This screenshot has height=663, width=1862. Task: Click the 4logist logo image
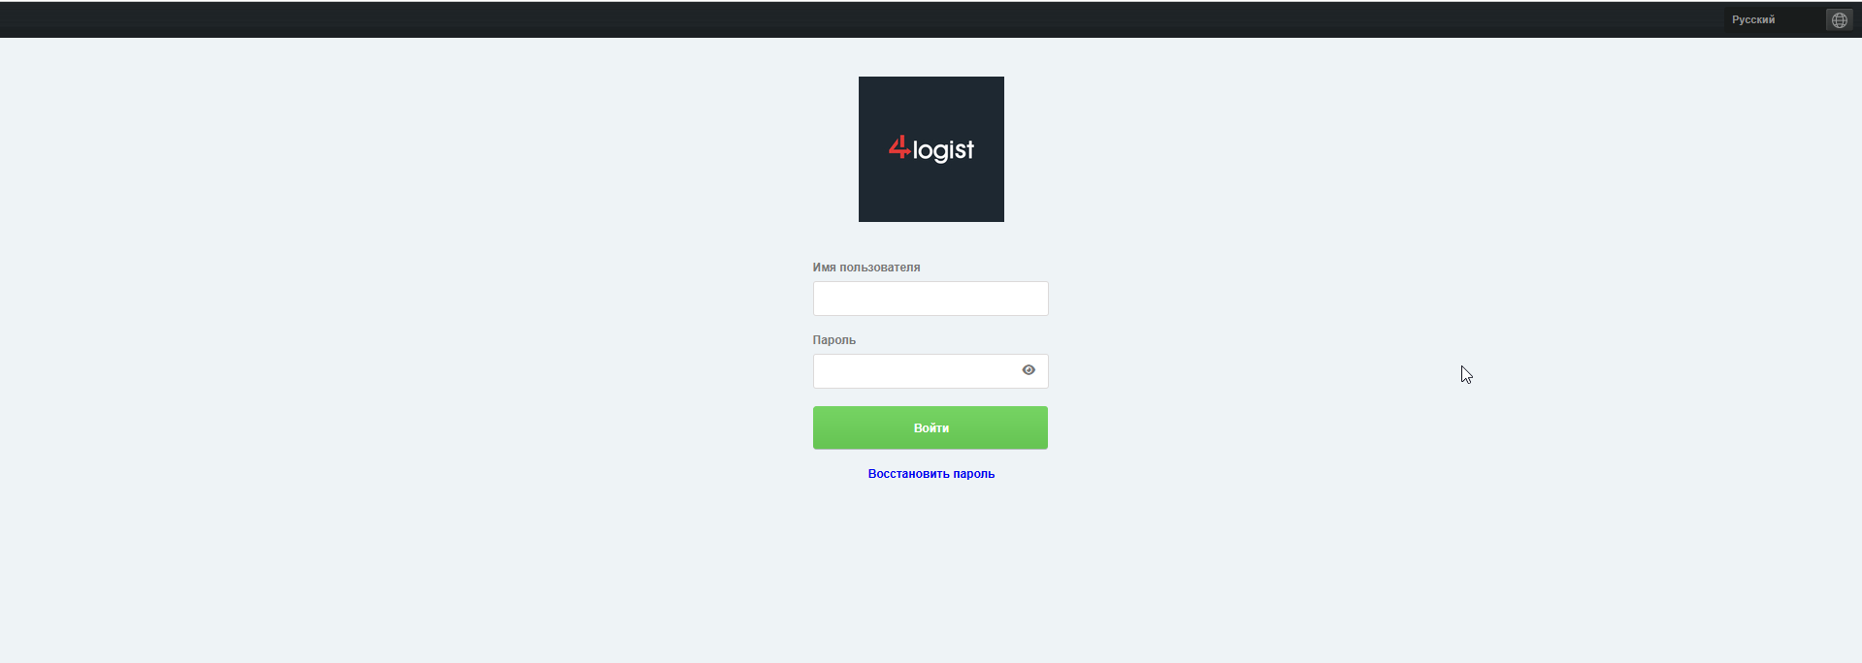coord(931,149)
